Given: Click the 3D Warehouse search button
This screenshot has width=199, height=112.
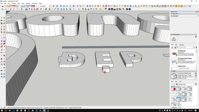Looking at the screenshot, I should (194, 47).
